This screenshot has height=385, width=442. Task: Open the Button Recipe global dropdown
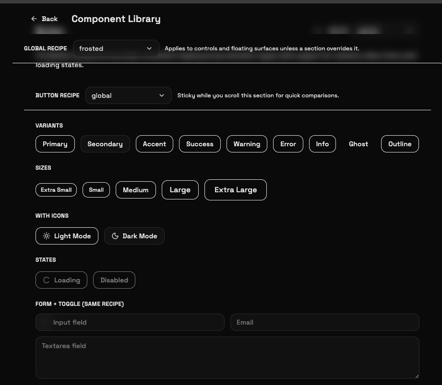click(128, 95)
